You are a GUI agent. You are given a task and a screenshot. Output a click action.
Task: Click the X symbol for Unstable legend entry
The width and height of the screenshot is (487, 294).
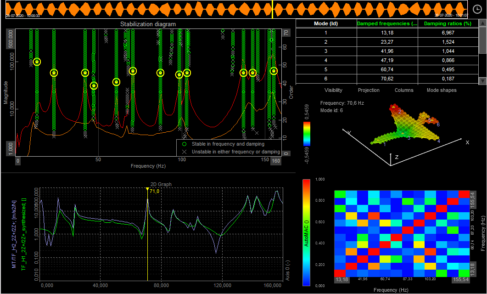tap(185, 152)
